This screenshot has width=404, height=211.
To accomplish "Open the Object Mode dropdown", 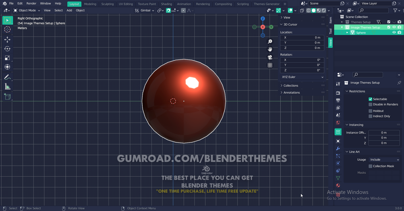I will tap(27, 10).
